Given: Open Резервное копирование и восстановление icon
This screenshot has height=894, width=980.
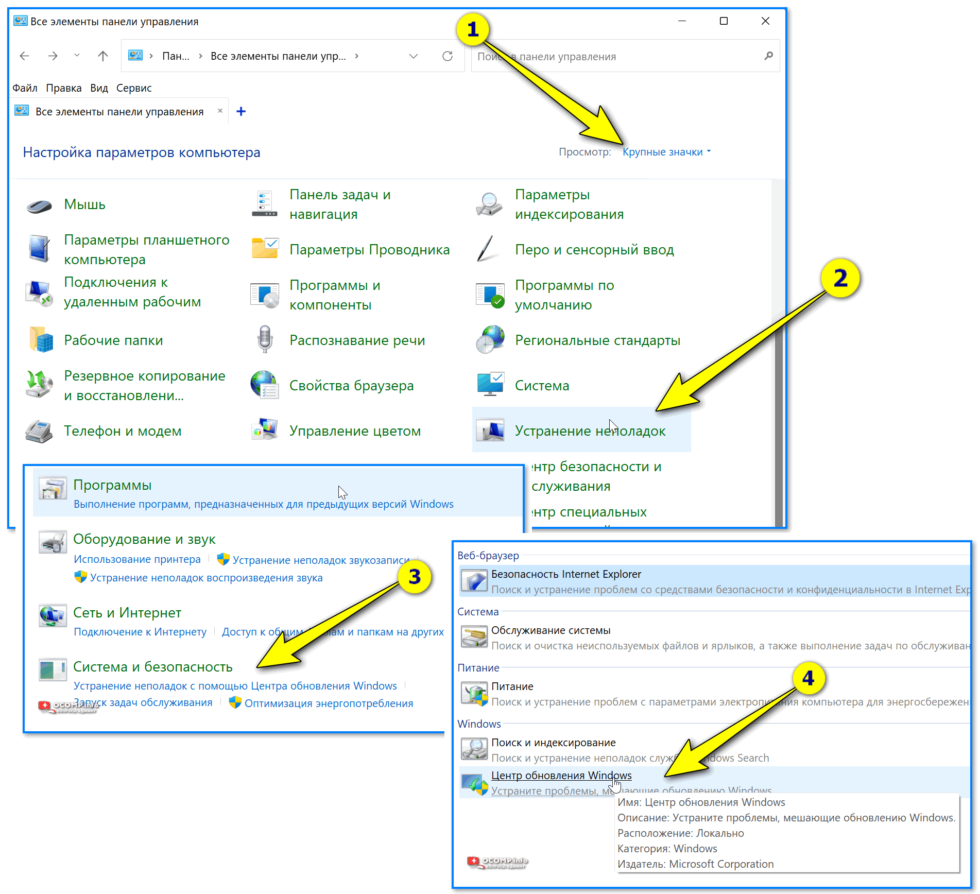Looking at the screenshot, I should tap(39, 385).
